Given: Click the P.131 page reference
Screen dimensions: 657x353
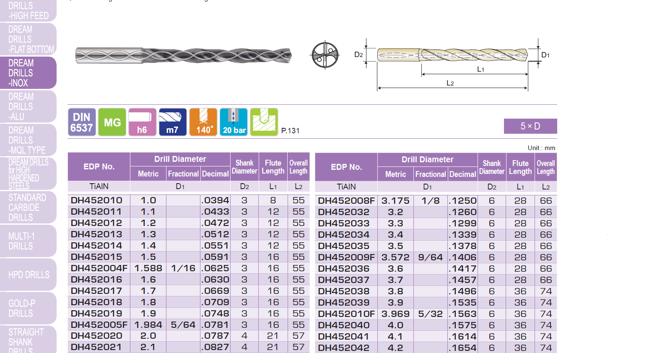Looking at the screenshot, I should click(290, 130).
